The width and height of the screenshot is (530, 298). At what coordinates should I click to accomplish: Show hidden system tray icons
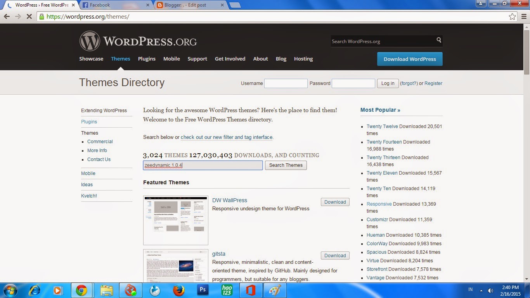482,290
